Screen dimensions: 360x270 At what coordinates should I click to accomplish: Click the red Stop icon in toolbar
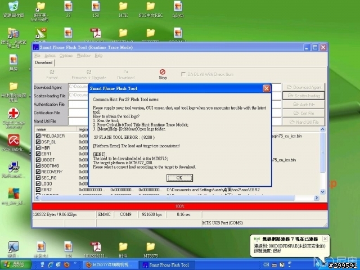click(x=163, y=72)
